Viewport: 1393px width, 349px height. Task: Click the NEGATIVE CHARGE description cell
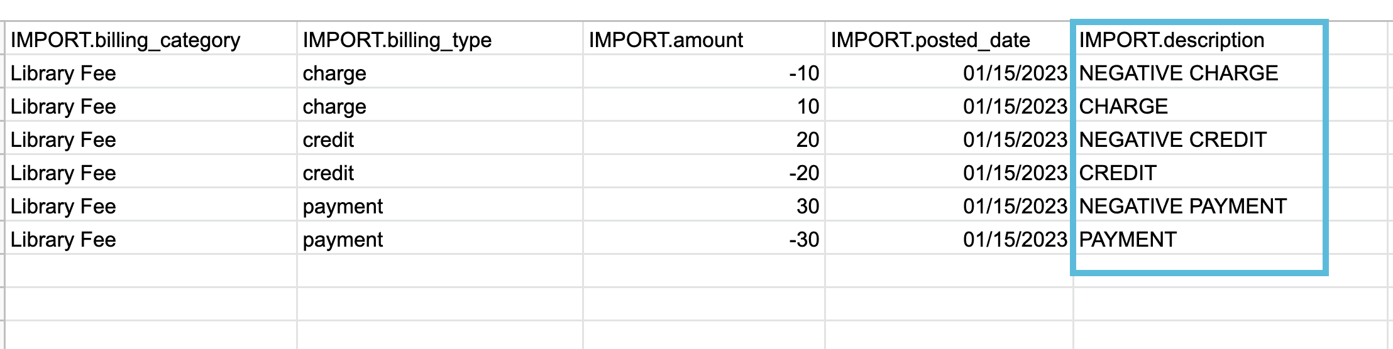1198,73
